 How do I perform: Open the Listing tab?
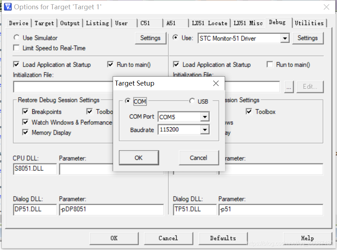click(97, 23)
